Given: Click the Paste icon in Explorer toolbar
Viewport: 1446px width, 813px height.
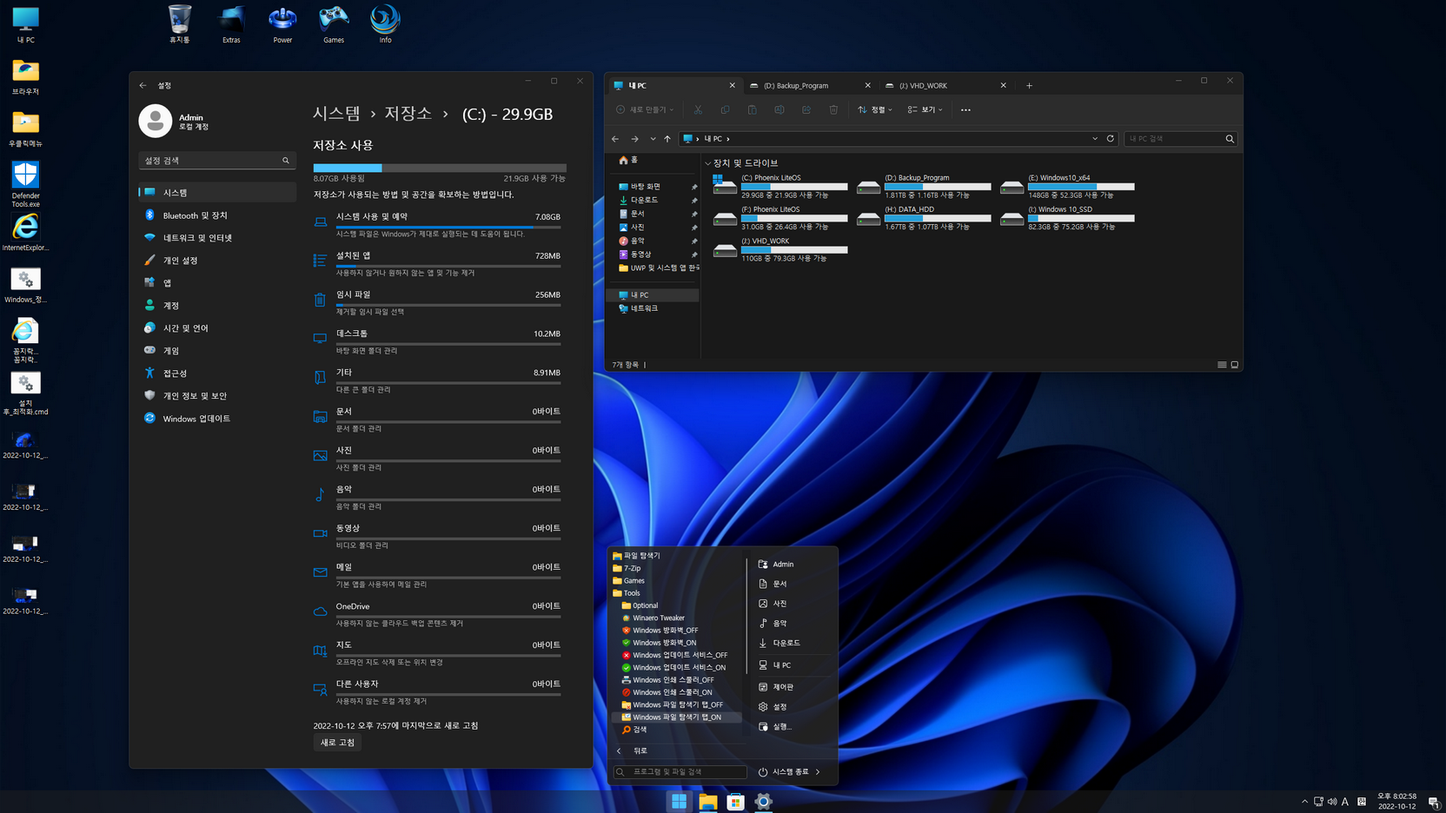Looking at the screenshot, I should (x=753, y=109).
